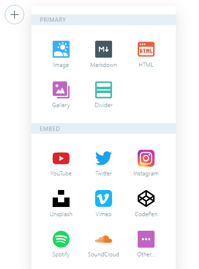Click the PRIMARY section header
This screenshot has width=199, height=269.
pyautogui.click(x=103, y=20)
